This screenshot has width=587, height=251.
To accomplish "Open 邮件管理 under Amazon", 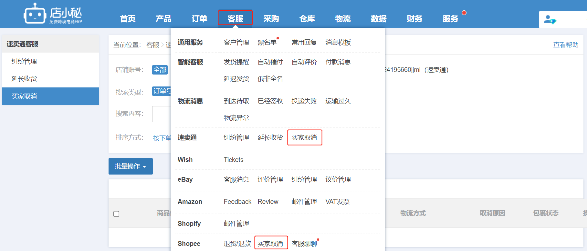I will pos(304,202).
